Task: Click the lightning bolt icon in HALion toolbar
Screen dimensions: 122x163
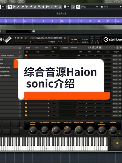Action: [117, 48]
